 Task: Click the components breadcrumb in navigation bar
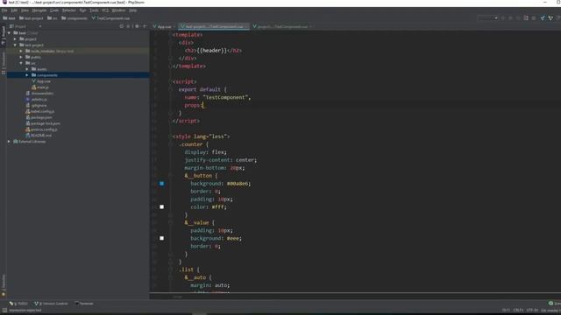(x=75, y=18)
